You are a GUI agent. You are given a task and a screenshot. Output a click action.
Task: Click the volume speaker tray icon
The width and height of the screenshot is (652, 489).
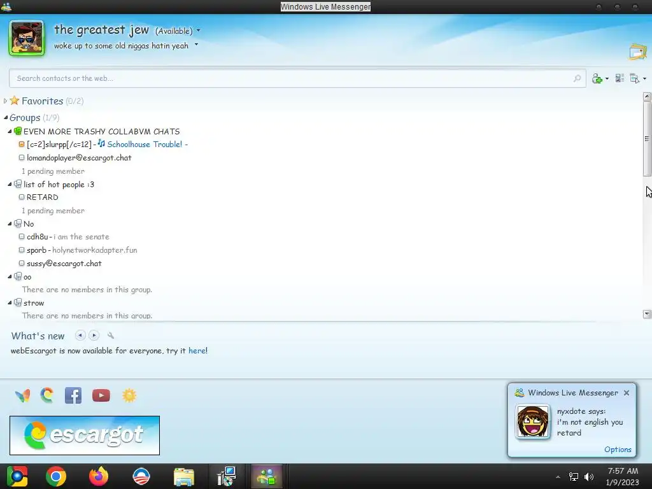[589, 476]
